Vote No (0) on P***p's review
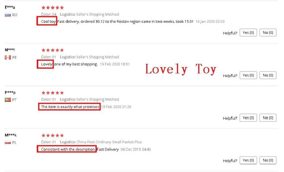Screen dimensions: 284x172 coord(268,118)
